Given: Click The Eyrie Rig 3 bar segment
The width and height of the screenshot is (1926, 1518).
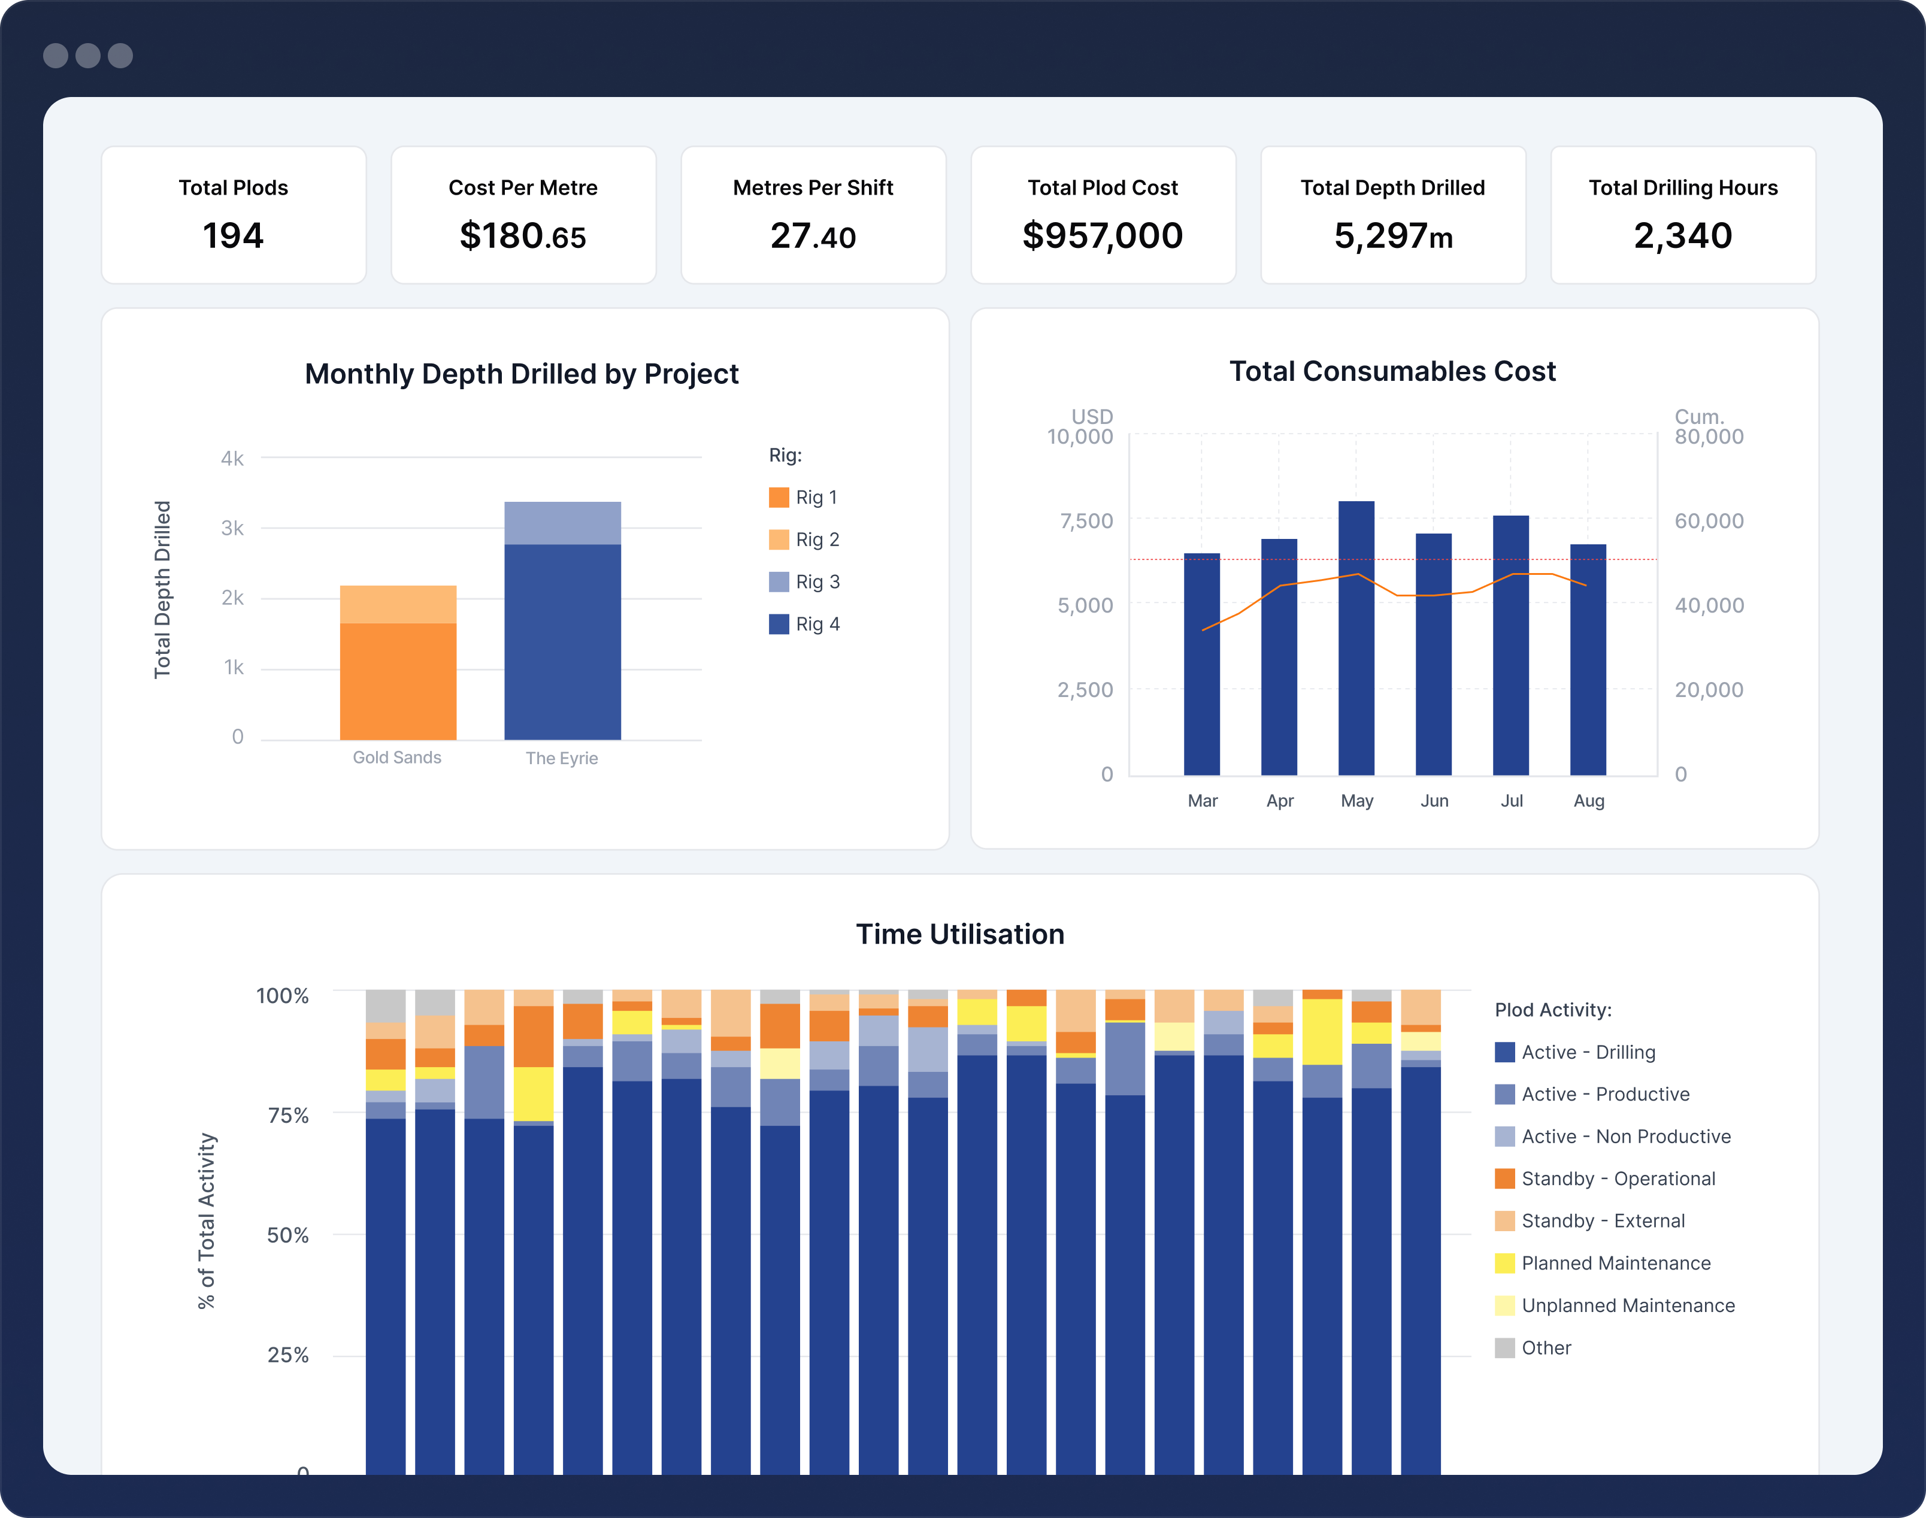Looking at the screenshot, I should click(x=562, y=523).
